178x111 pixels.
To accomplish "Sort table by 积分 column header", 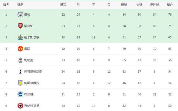I will click(x=170, y=5).
